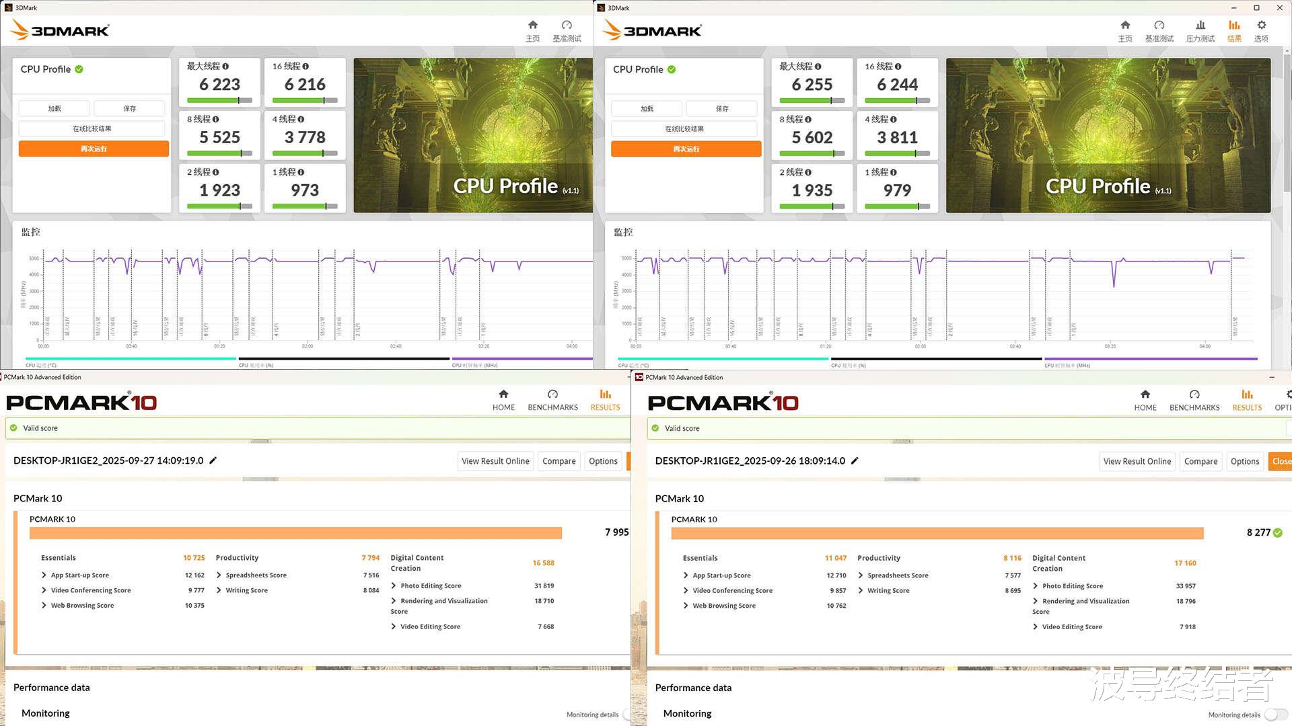Open the options gear in right 3DMark window
Viewport: 1292px width, 726px height.
[1261, 26]
